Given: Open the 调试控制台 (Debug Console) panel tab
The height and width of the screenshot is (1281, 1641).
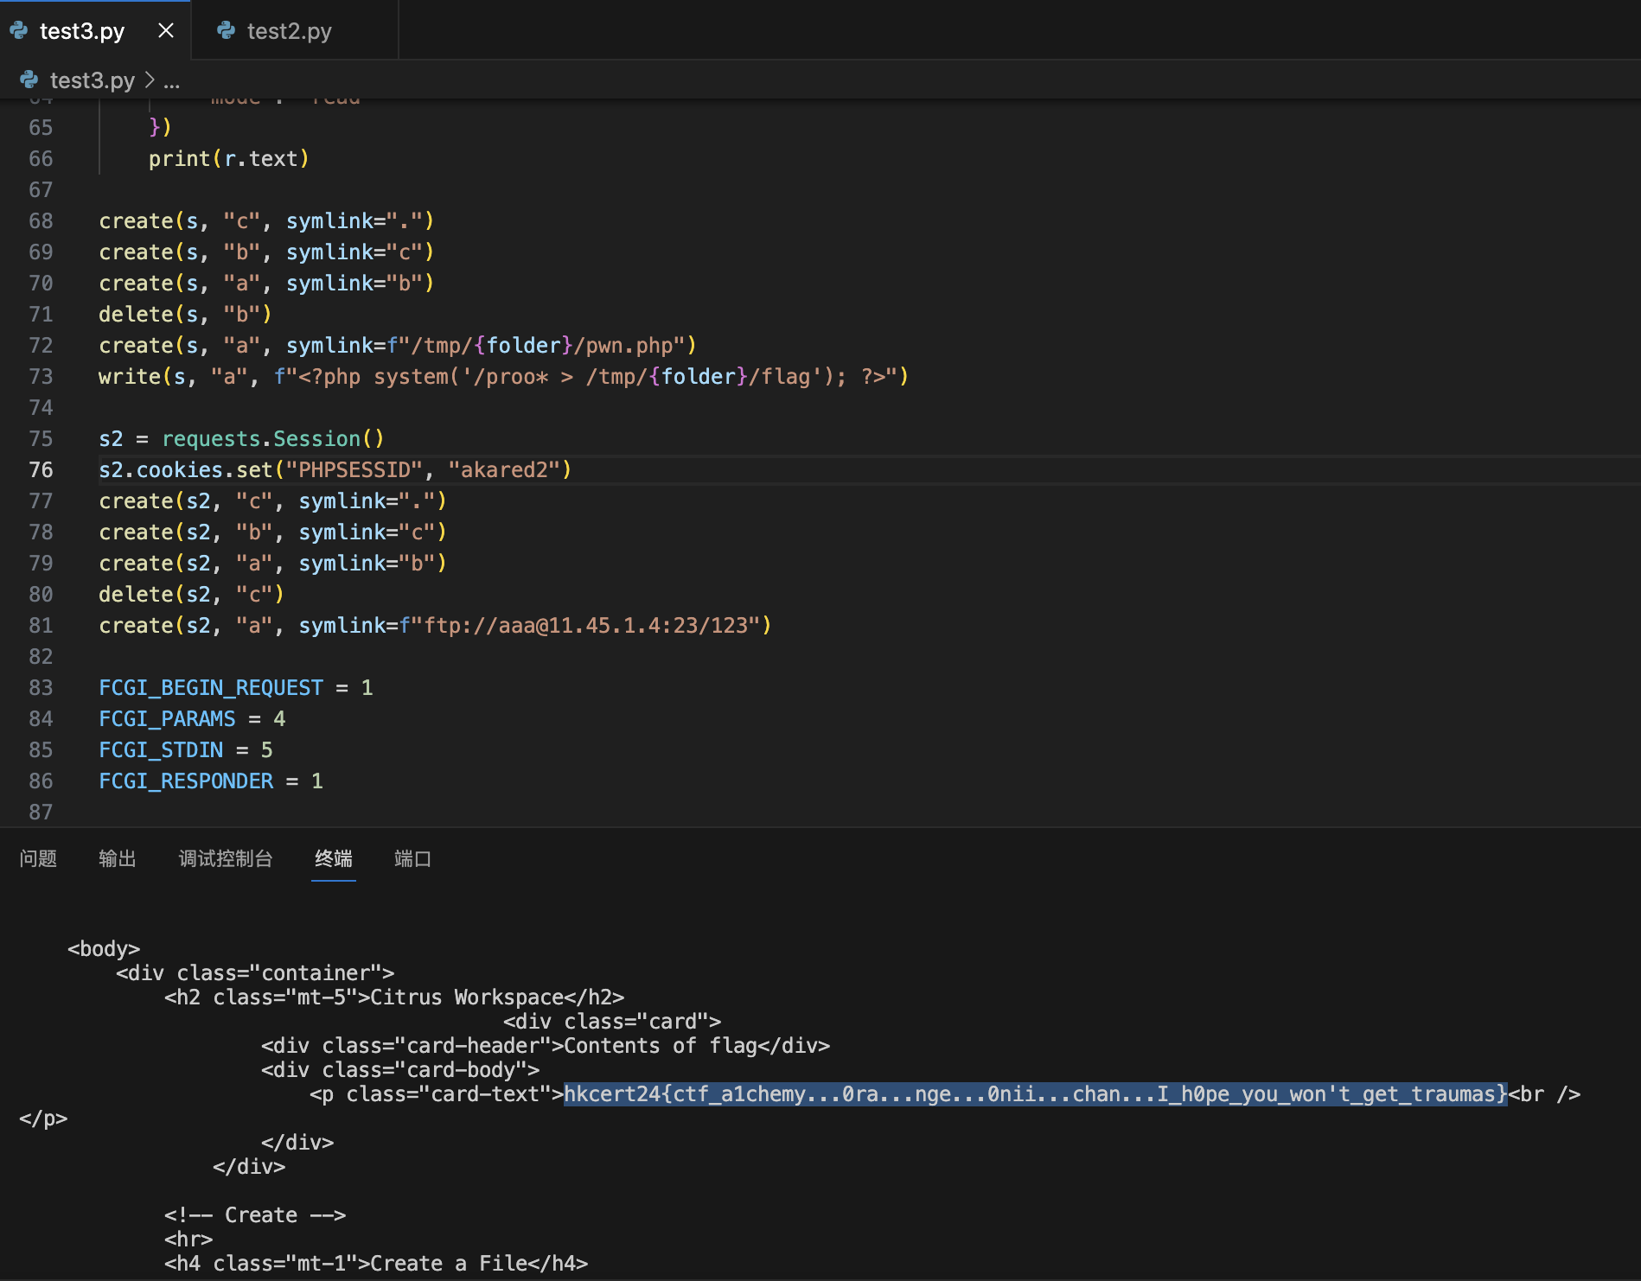Looking at the screenshot, I should tap(226, 858).
